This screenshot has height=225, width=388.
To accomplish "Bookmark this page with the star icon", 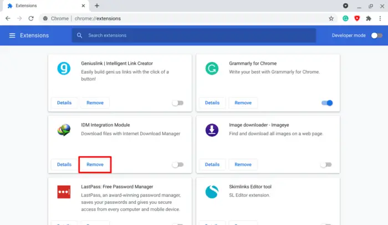I will click(x=331, y=18).
